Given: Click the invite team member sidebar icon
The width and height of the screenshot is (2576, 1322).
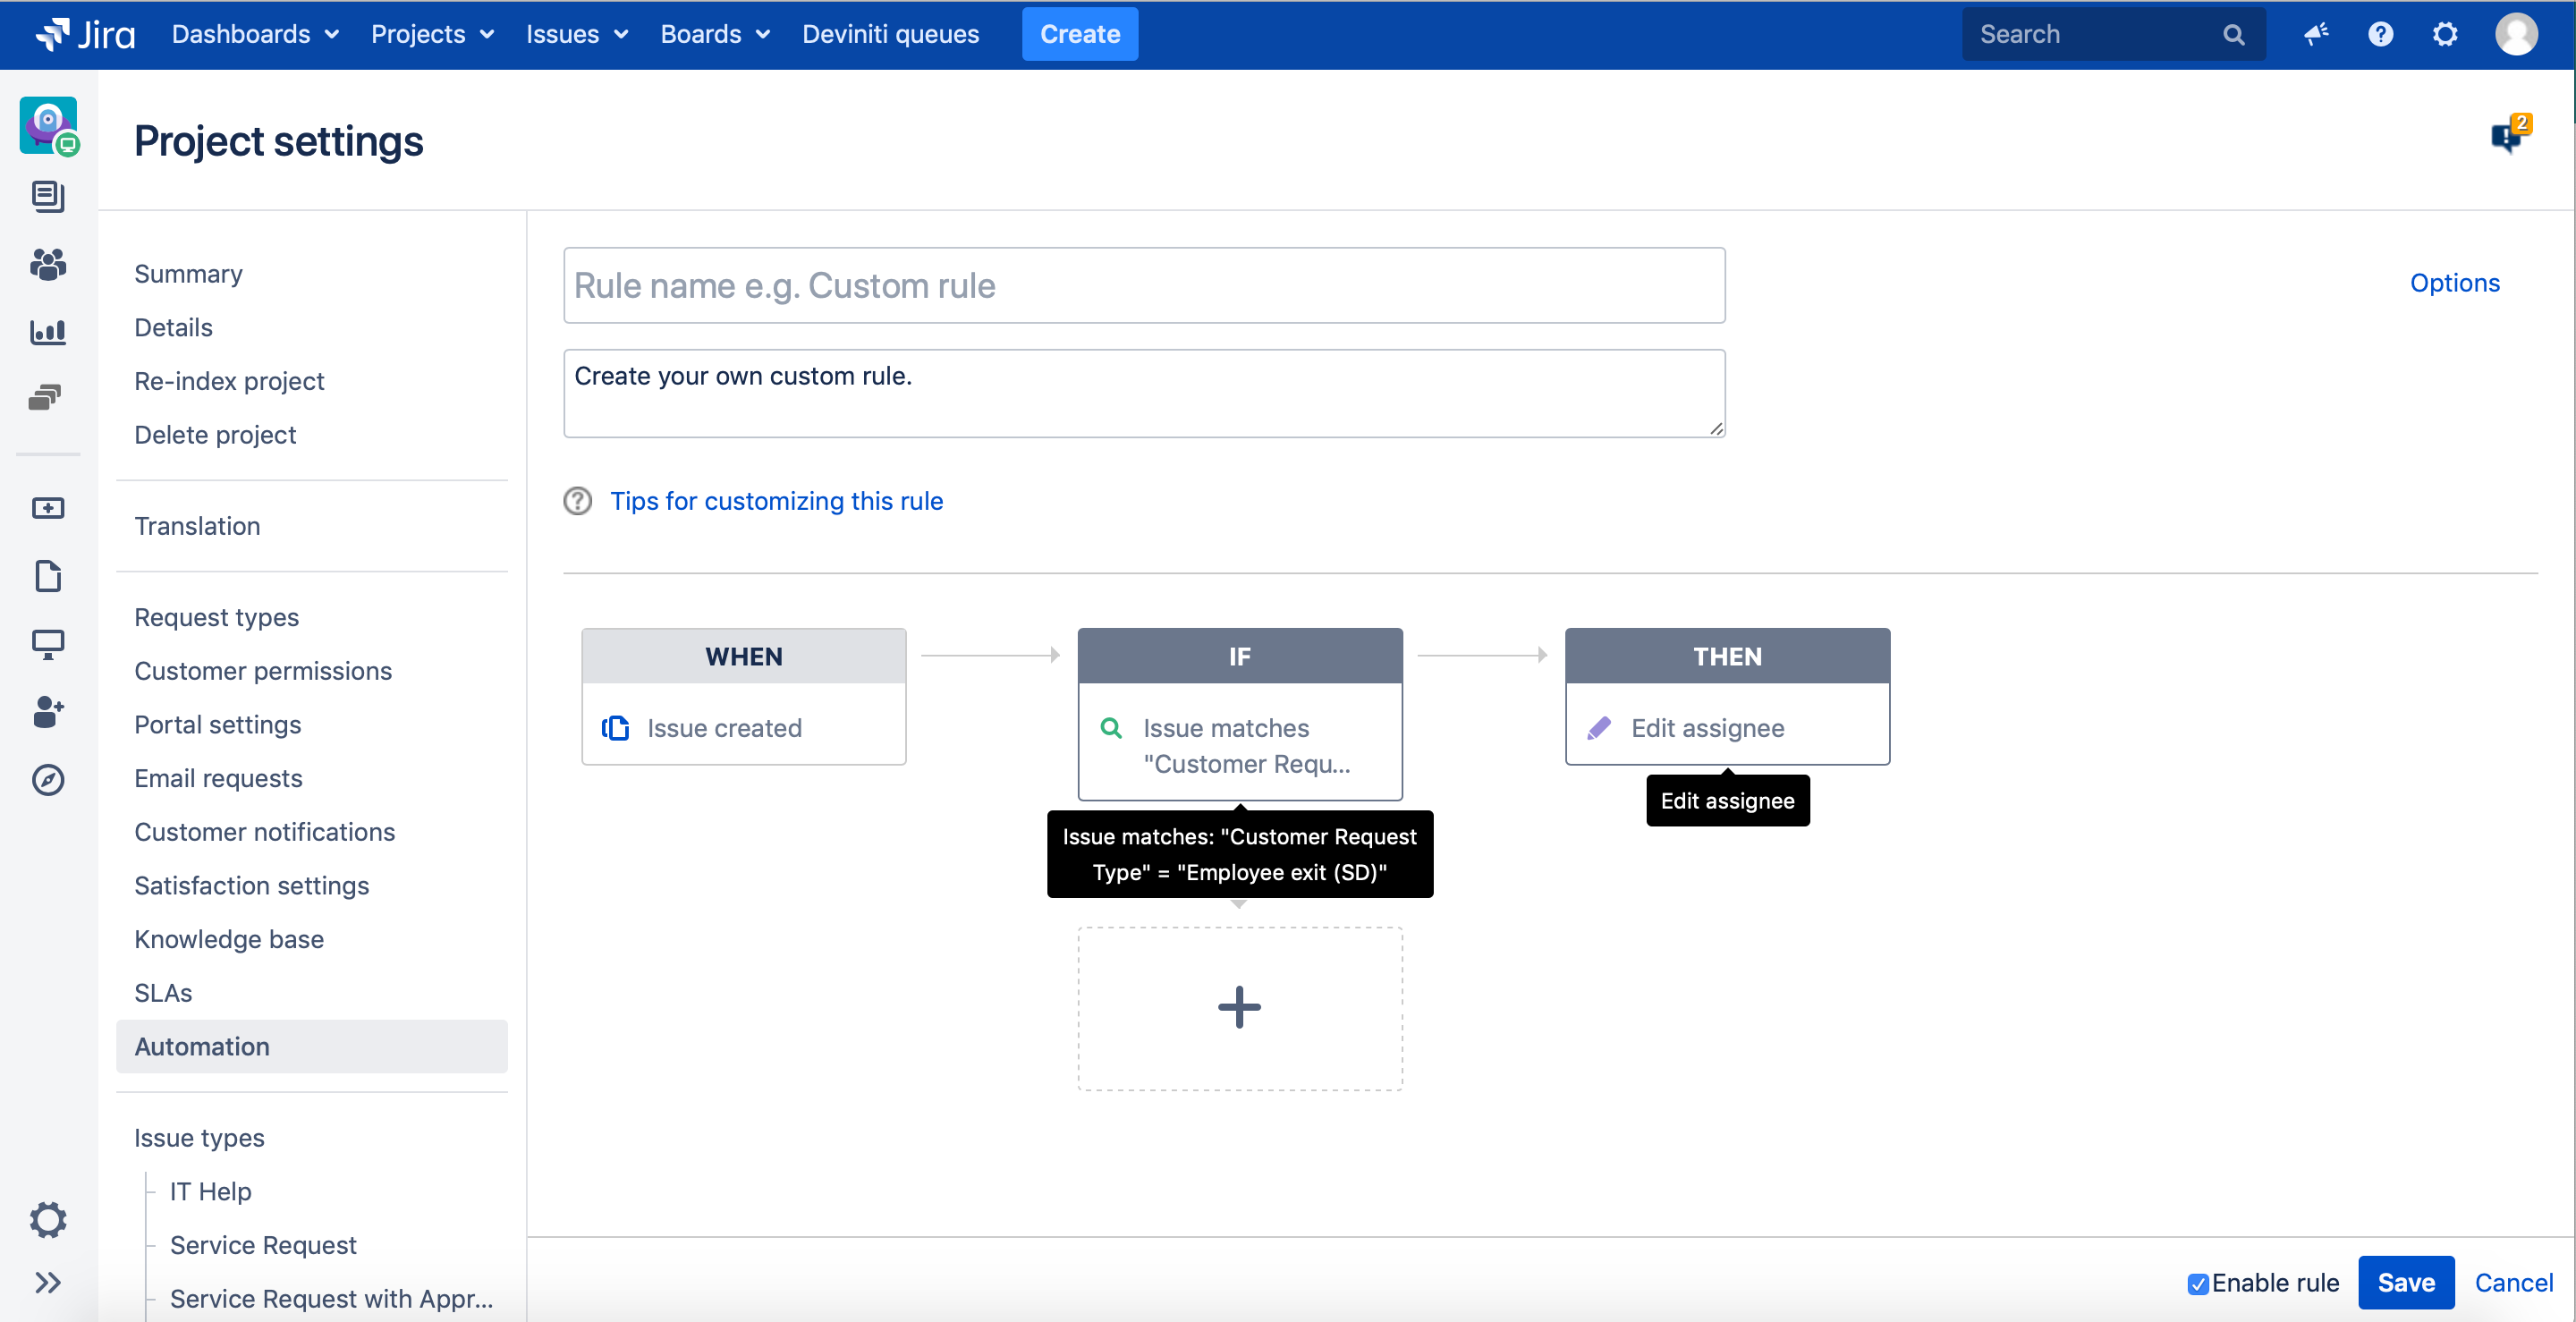Looking at the screenshot, I should 47,712.
